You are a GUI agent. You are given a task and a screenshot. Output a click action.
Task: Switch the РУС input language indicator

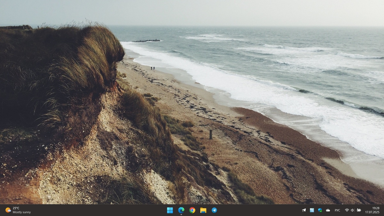click(x=337, y=210)
